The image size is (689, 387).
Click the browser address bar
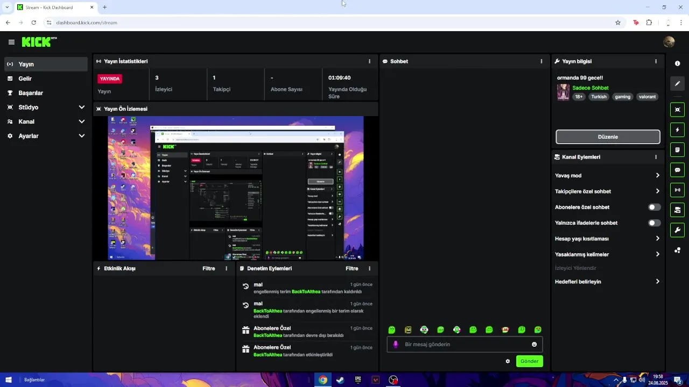(x=328, y=23)
